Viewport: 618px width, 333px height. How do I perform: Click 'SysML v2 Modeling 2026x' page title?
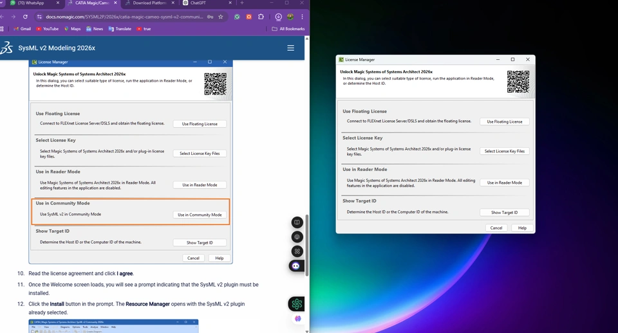57,48
